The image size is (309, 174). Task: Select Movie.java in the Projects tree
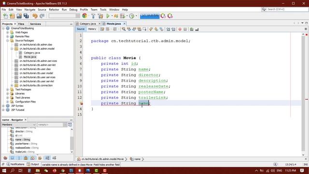(30, 57)
